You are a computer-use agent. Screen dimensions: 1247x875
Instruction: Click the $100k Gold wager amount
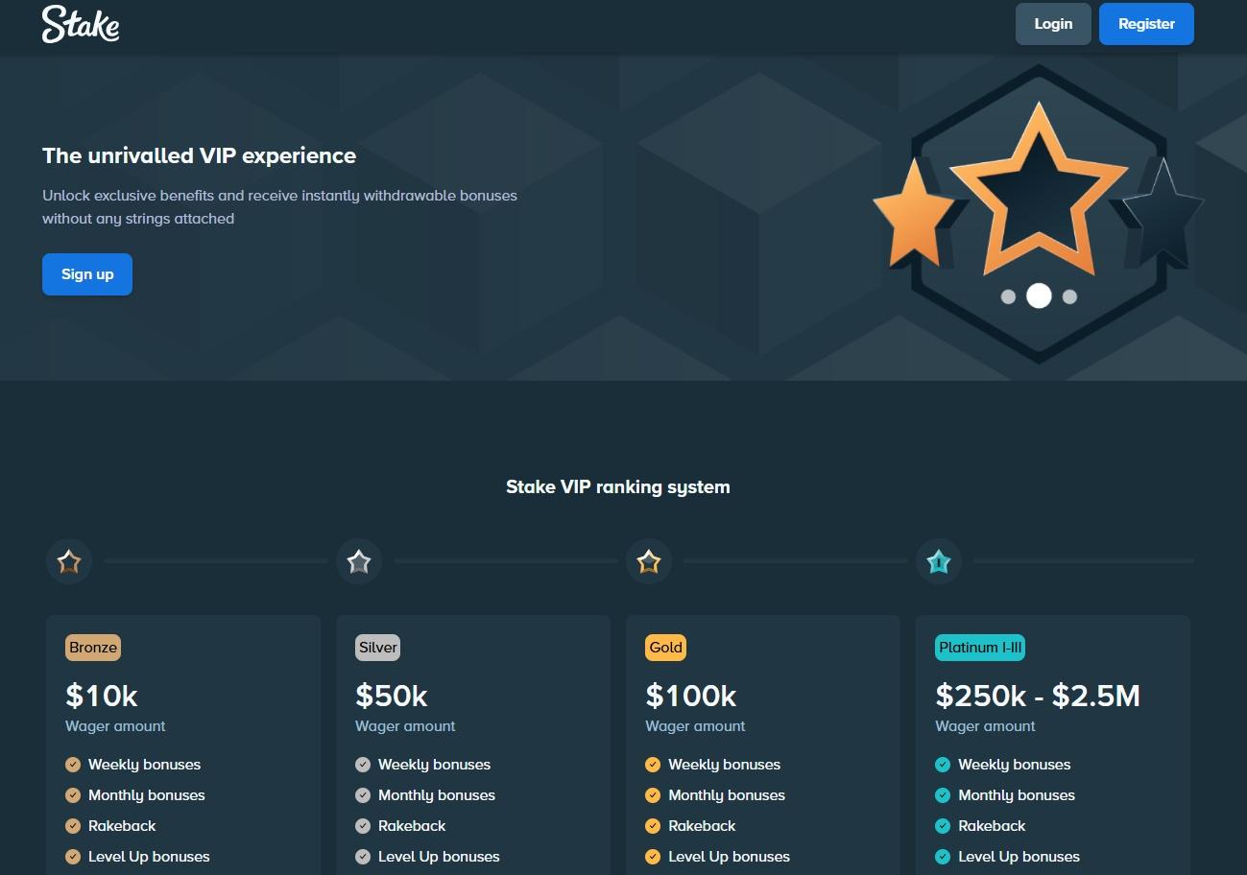coord(691,696)
